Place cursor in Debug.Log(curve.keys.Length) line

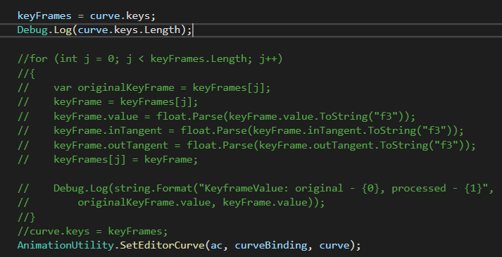105,30
